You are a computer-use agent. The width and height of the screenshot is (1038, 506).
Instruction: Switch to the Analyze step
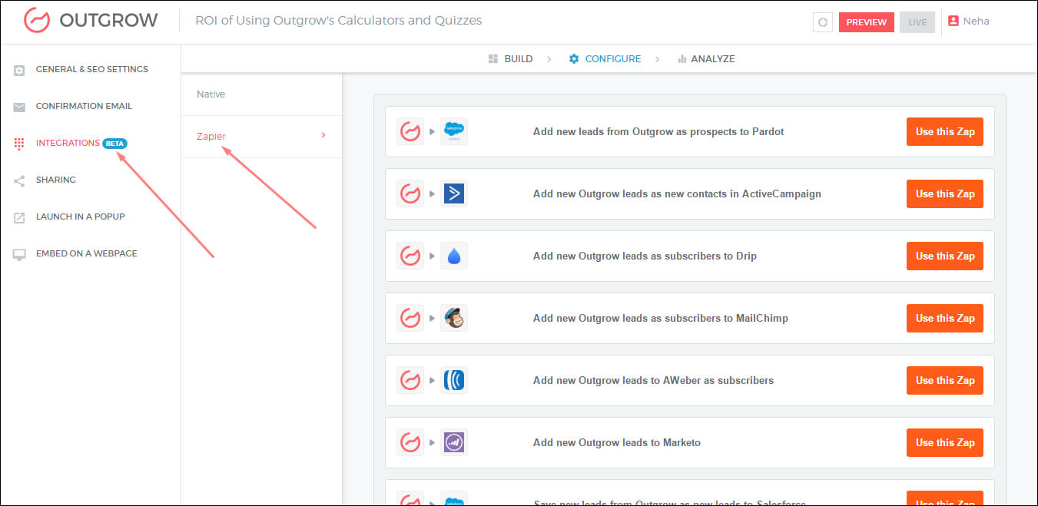[x=706, y=59]
